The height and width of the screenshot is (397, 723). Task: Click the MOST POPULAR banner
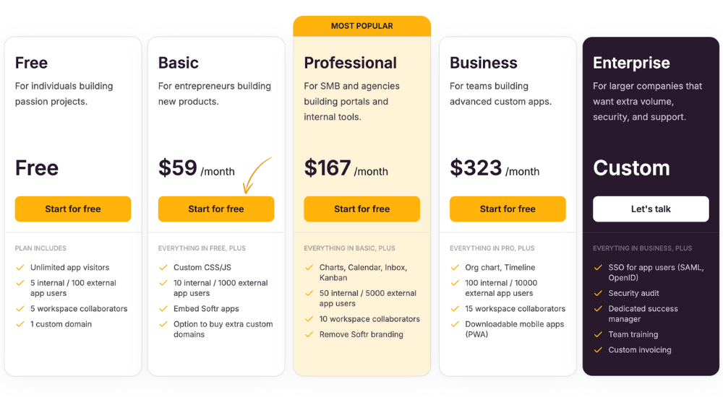tap(362, 26)
